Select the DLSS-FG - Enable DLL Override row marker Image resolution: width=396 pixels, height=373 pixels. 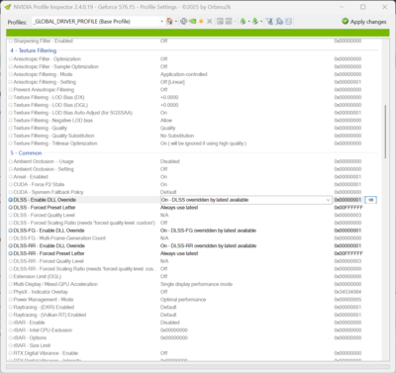[11, 231]
